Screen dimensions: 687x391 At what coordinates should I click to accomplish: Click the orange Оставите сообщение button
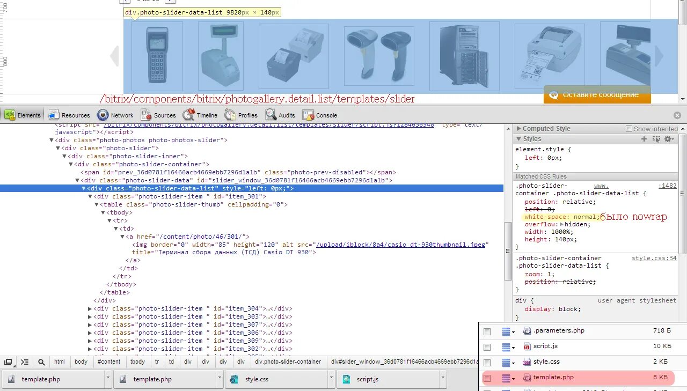(x=597, y=94)
